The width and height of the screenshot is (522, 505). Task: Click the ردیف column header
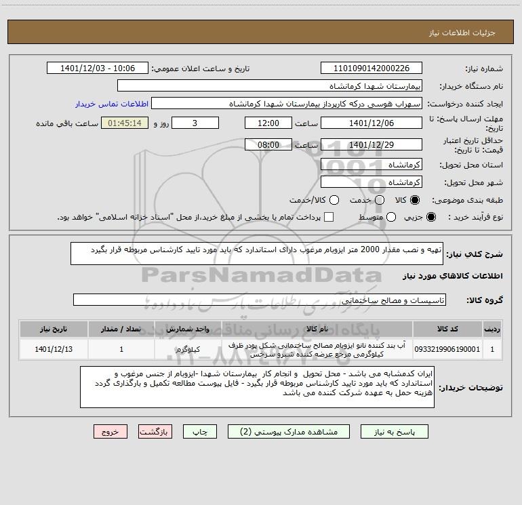point(492,329)
